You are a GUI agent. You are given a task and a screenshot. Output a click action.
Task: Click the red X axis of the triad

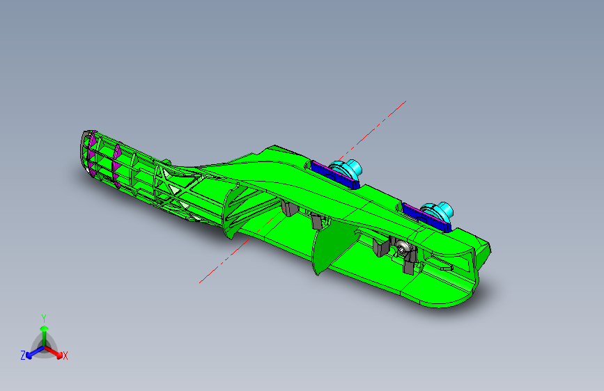pos(54,352)
